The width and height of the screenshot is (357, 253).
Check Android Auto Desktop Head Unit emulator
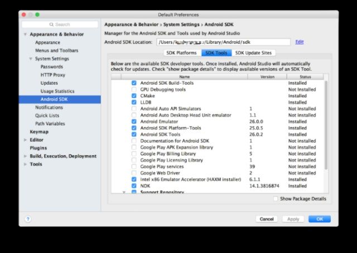(134, 115)
